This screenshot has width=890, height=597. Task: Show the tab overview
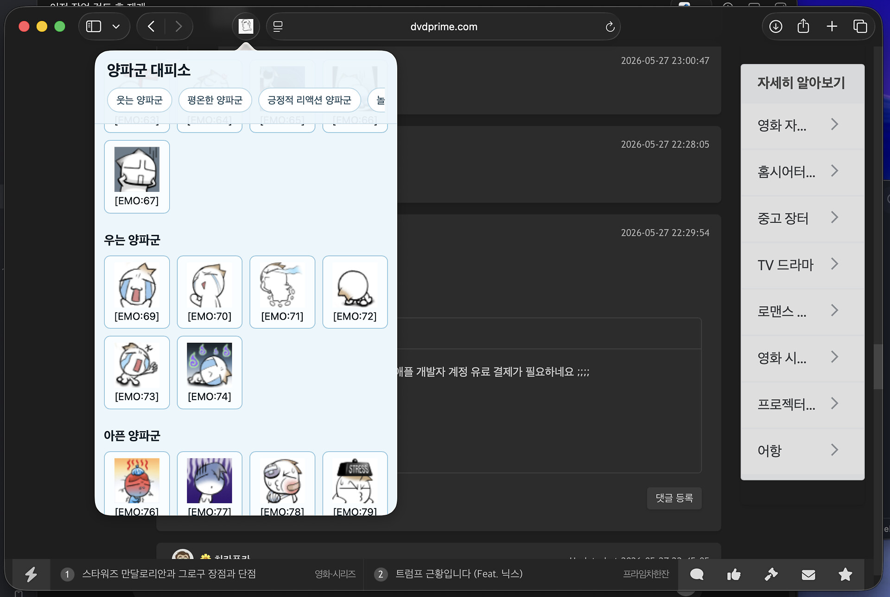click(x=860, y=26)
